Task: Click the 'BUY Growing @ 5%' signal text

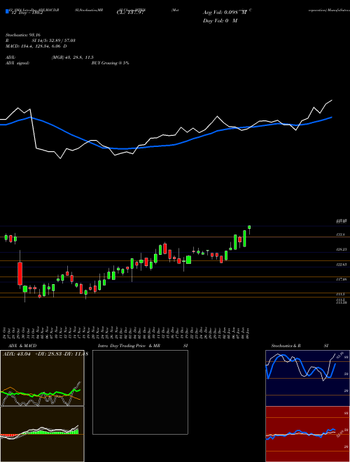Action: pos(110,63)
